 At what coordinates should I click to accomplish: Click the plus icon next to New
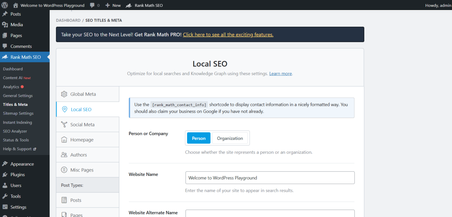click(x=108, y=5)
